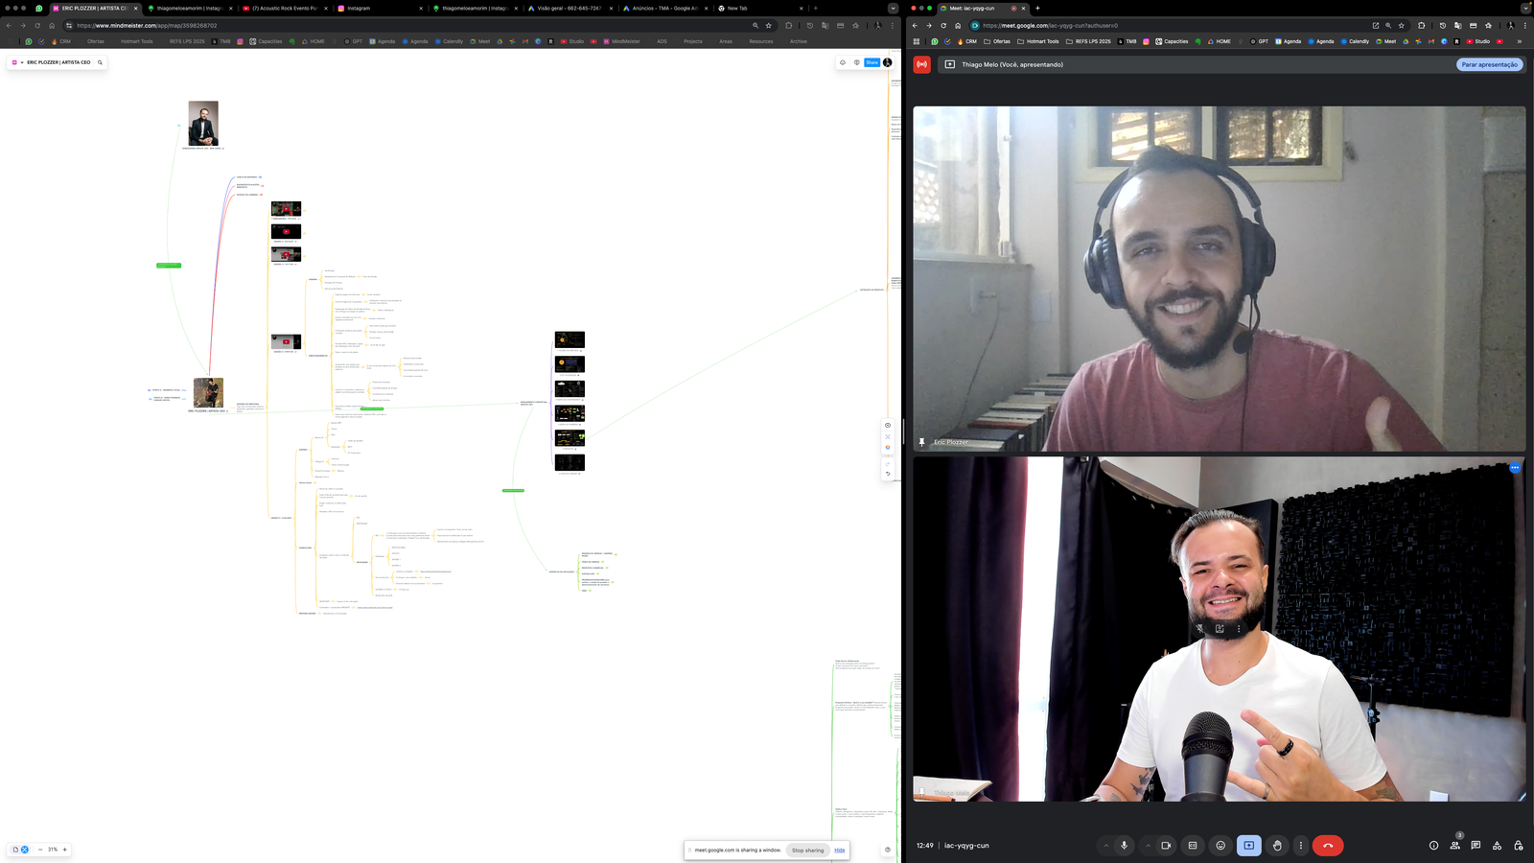Open the Ofertas bookmark folder in Meet window
The height and width of the screenshot is (863, 1534).
tap(996, 41)
